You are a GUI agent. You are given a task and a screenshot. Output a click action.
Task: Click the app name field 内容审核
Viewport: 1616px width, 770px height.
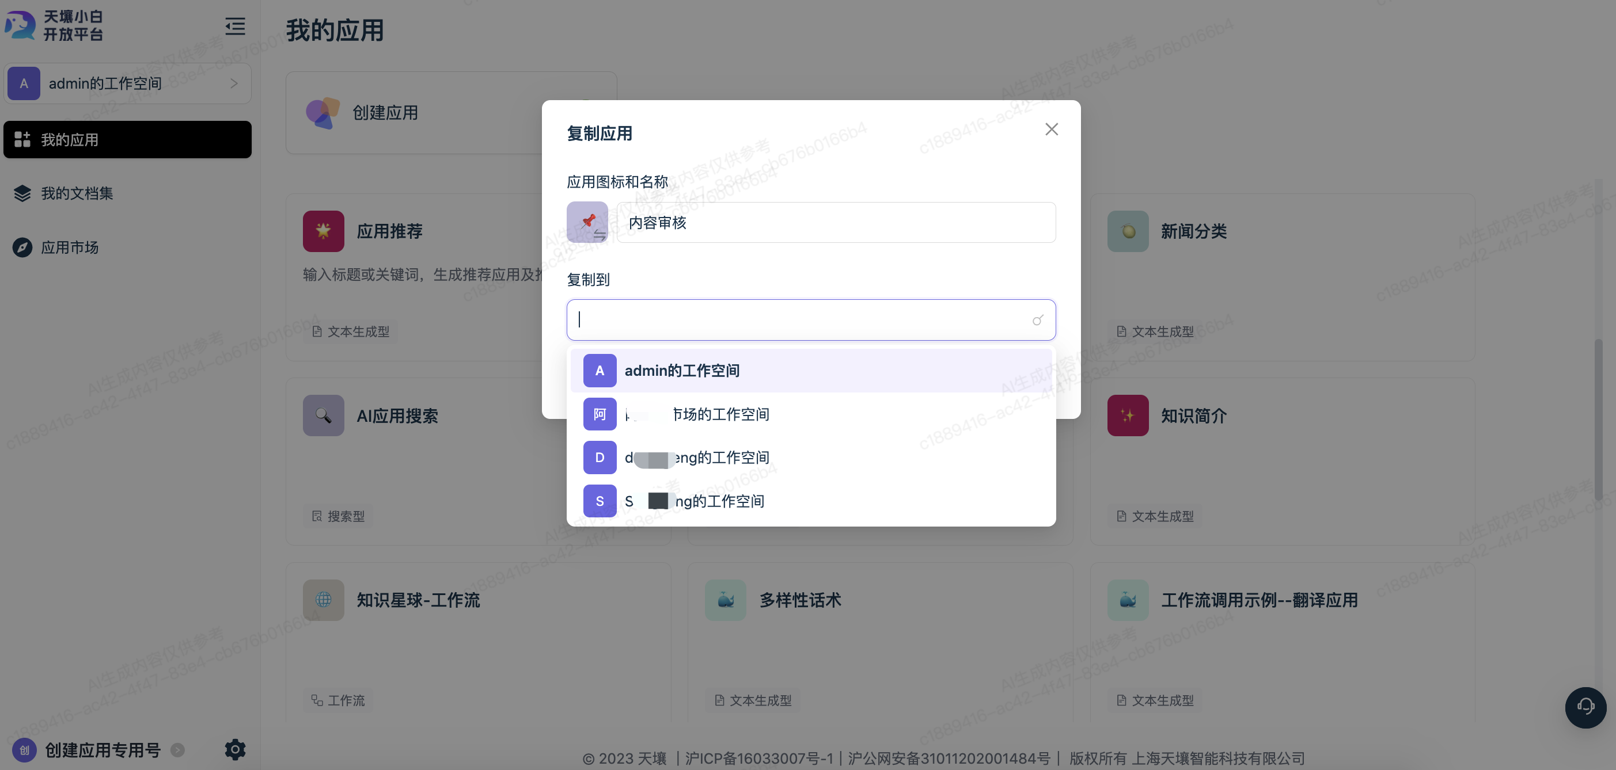point(836,222)
